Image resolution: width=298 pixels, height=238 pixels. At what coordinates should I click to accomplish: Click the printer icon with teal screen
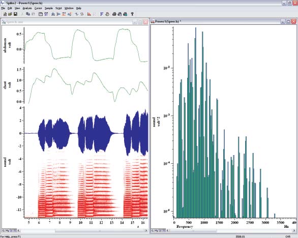125,14
